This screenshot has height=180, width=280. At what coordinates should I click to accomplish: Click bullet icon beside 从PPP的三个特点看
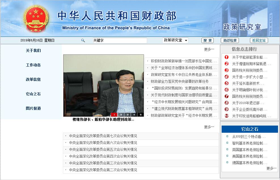pyautogui.click(x=227, y=136)
